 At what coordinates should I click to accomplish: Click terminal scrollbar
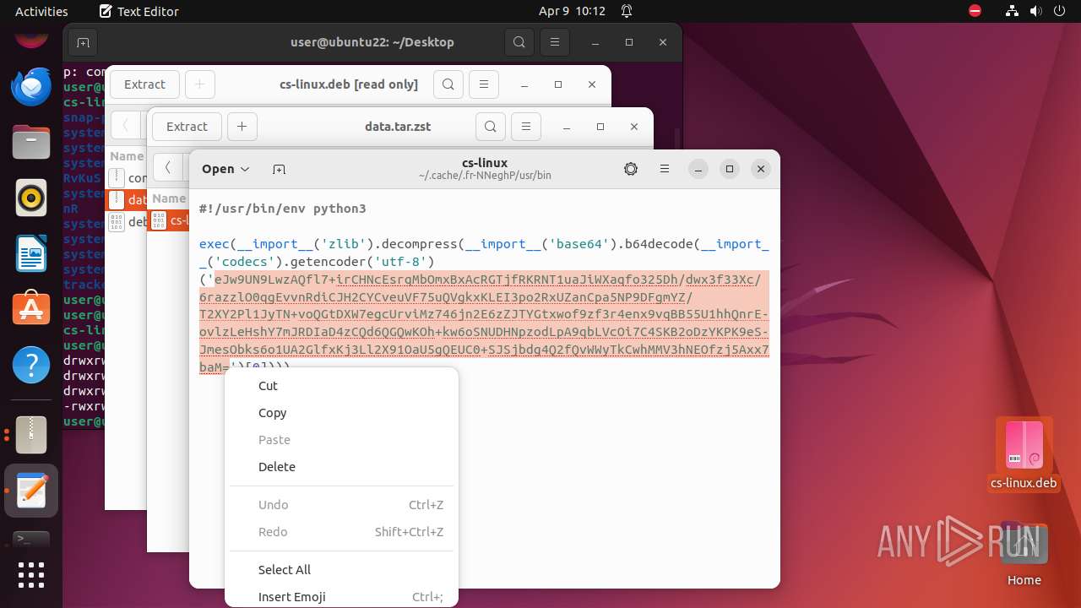point(679,139)
